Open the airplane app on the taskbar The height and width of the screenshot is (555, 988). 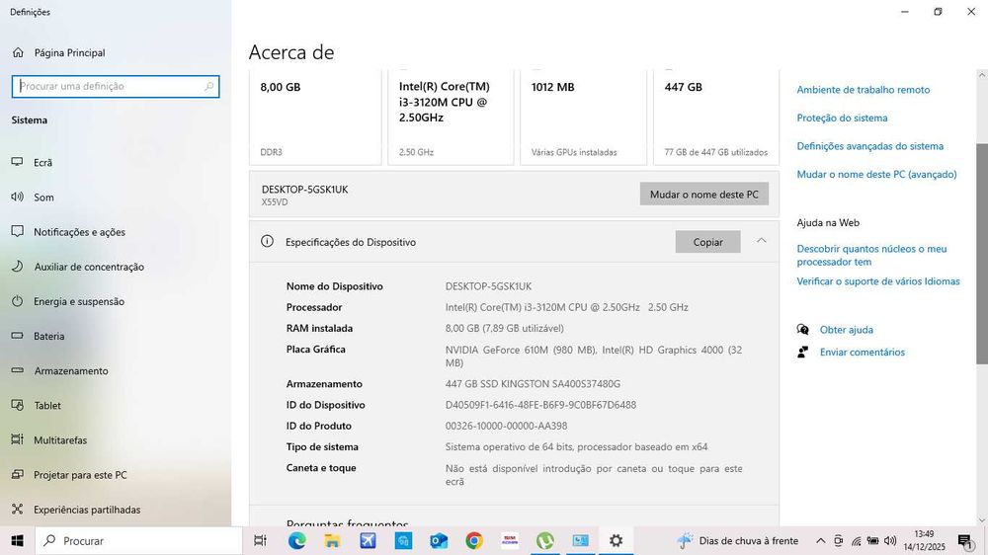tap(368, 540)
